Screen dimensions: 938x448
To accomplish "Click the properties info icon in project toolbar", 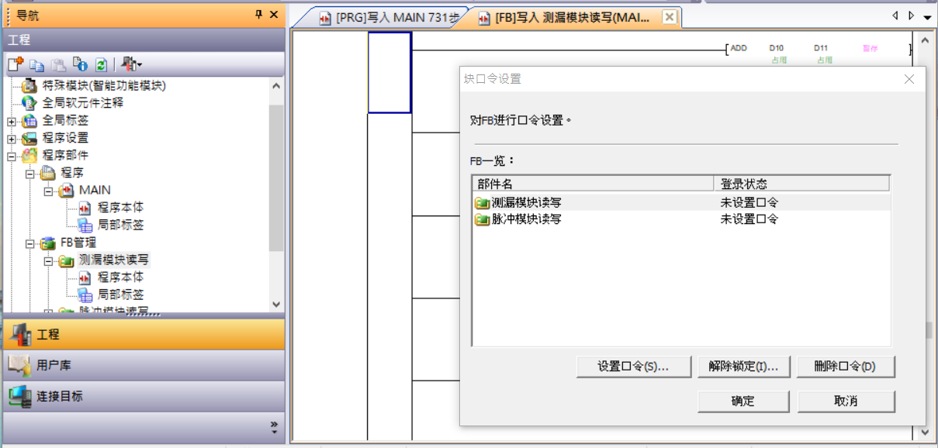I will point(80,65).
